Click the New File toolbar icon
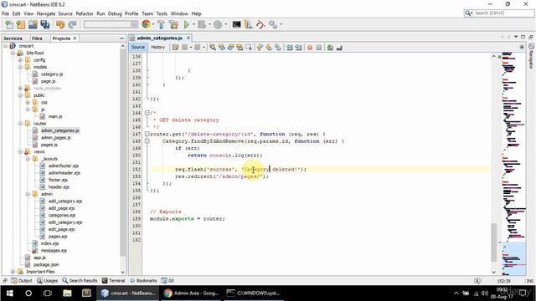 [9, 24]
